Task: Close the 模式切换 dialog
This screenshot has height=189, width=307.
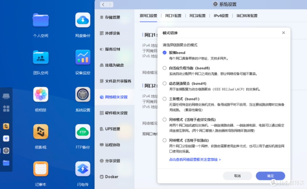Action: click(x=283, y=33)
